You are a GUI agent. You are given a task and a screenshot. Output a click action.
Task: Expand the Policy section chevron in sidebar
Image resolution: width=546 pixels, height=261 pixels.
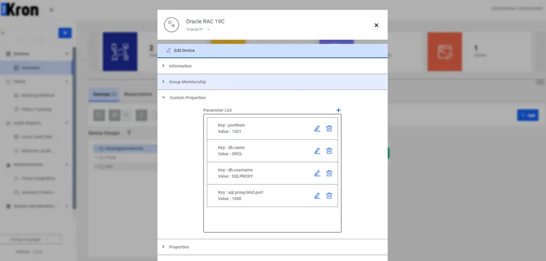click(66, 82)
